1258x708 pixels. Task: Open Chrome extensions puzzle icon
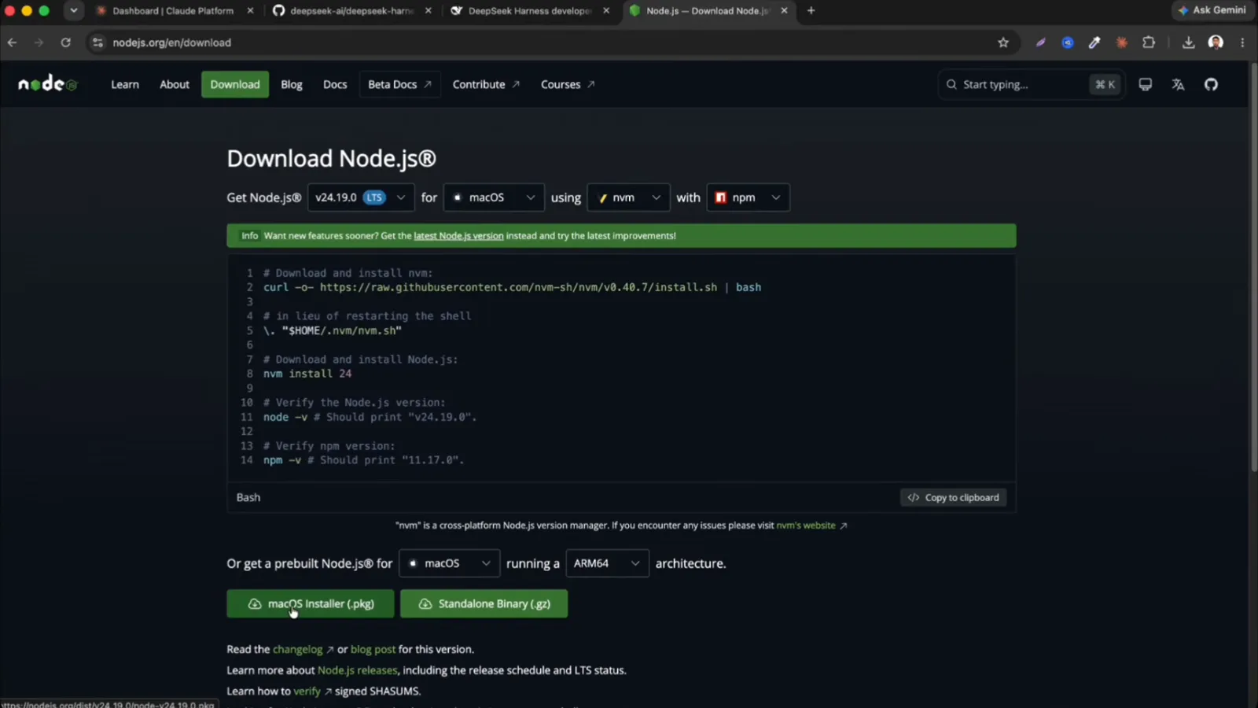[x=1149, y=42]
